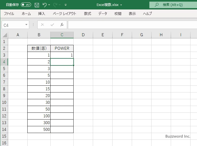
Task: Open the Excel関数.xlsx file name dropdown
Action: point(121,5)
